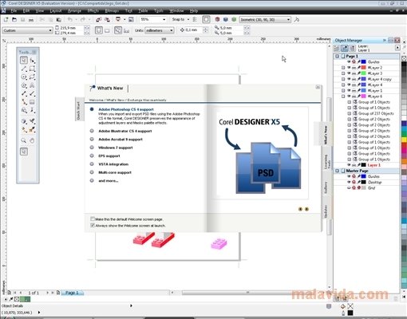Check Make this the default Welcome screen page

(93, 219)
